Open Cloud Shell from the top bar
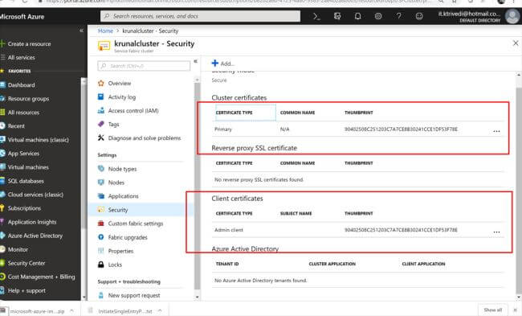The image size is (522, 316). 316,16
